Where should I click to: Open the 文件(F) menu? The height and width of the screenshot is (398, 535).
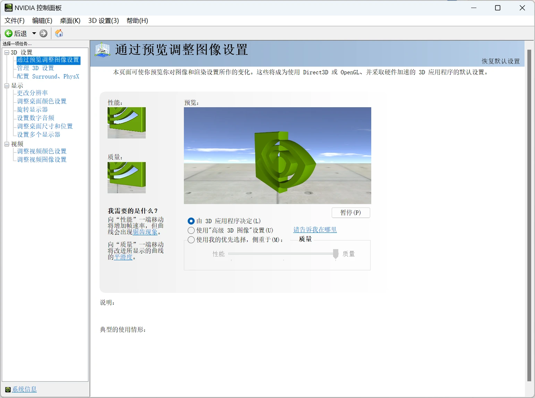[14, 21]
